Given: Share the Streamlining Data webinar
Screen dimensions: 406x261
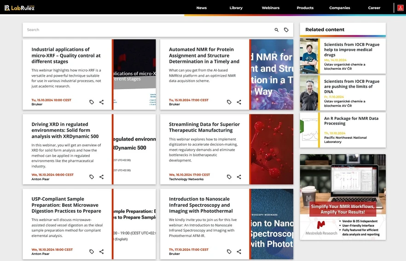Looking at the screenshot, I should point(239,177).
